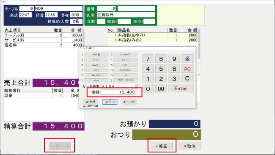This screenshot has height=155, width=275.
Task: Click the 年齢 input field
Action: click(x=101, y=21)
